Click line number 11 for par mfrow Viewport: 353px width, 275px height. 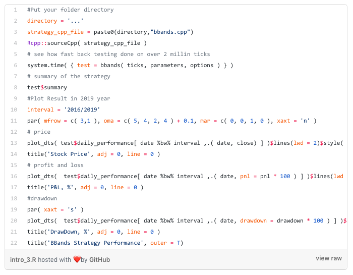[x=14, y=121]
